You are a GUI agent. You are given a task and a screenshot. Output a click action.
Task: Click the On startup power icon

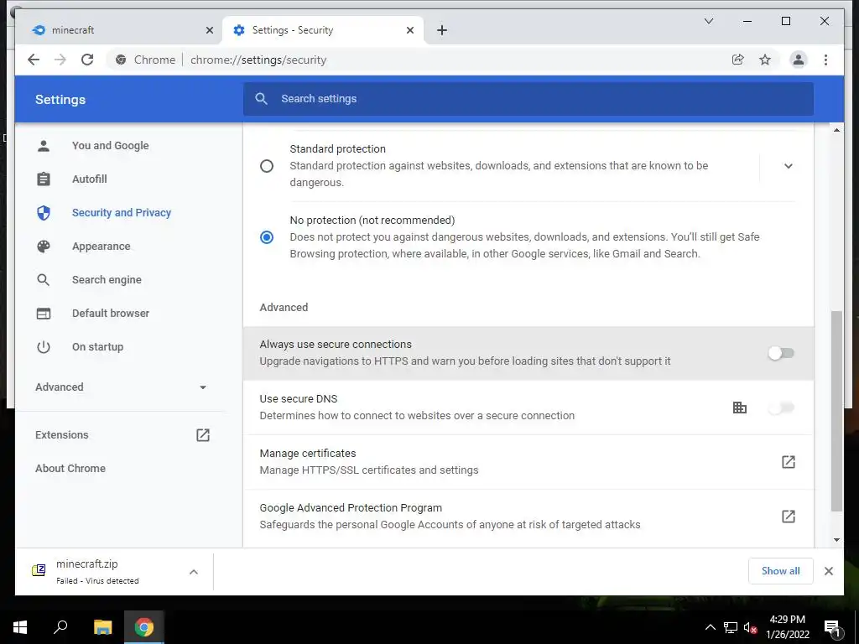click(44, 346)
